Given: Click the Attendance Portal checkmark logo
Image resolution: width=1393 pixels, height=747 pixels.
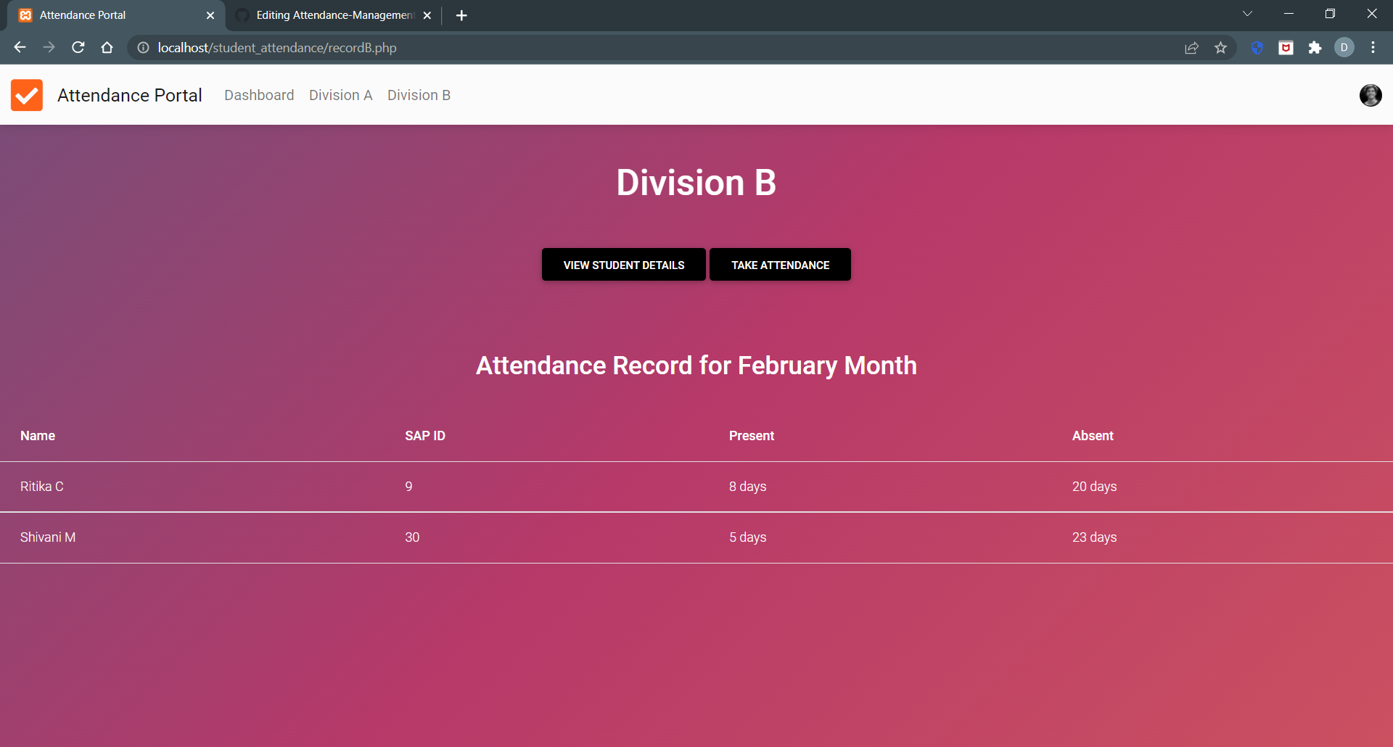Looking at the screenshot, I should click(x=27, y=95).
